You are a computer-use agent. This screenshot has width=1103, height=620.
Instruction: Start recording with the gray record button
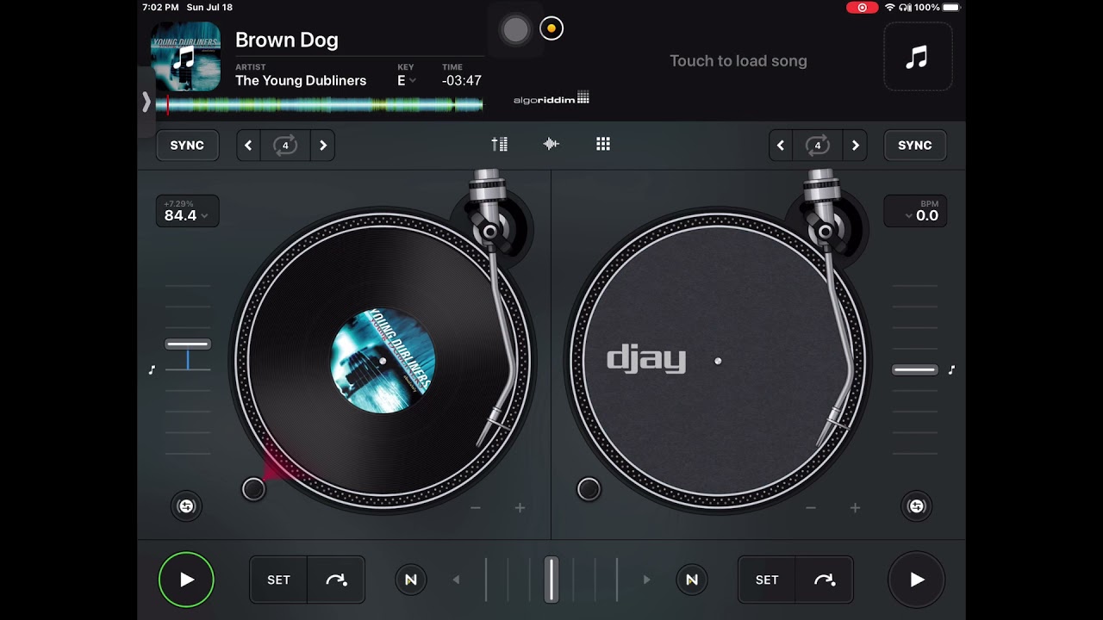tap(515, 29)
